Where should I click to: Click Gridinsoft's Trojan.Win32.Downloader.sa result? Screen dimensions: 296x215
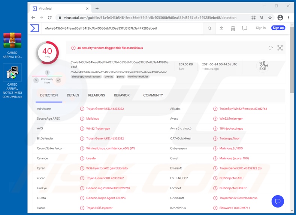[238, 198]
